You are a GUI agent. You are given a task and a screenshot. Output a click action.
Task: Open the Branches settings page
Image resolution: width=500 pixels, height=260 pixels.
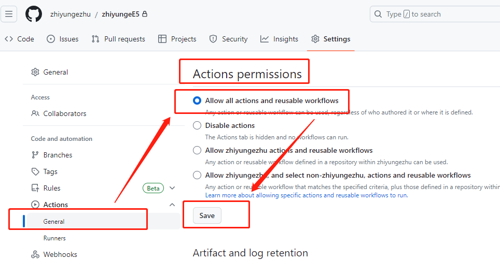point(58,155)
